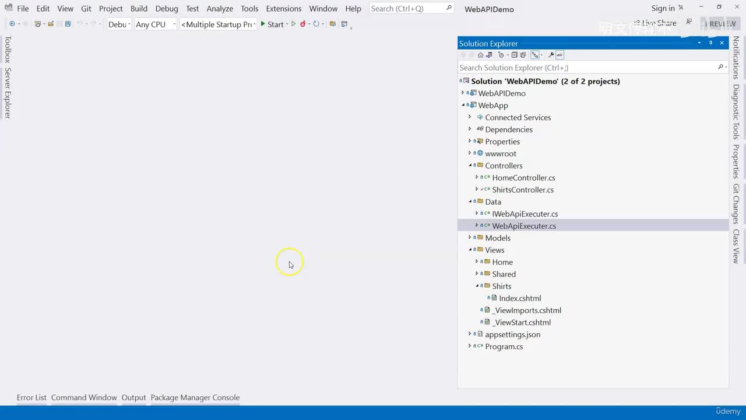746x420 pixels.
Task: Expand the wwwroot folder arrow
Action: [x=470, y=153]
